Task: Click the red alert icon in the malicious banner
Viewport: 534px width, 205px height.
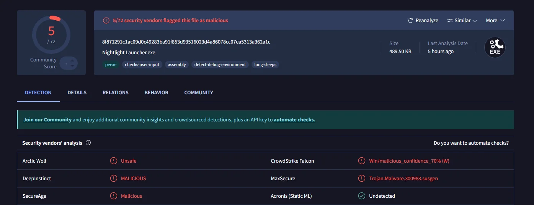Action: 106,21
